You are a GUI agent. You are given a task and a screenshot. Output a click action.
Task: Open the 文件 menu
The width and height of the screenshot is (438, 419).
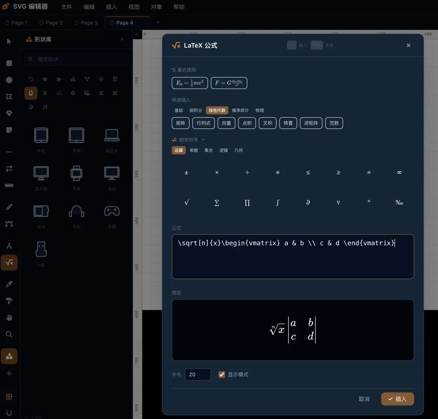pos(67,7)
